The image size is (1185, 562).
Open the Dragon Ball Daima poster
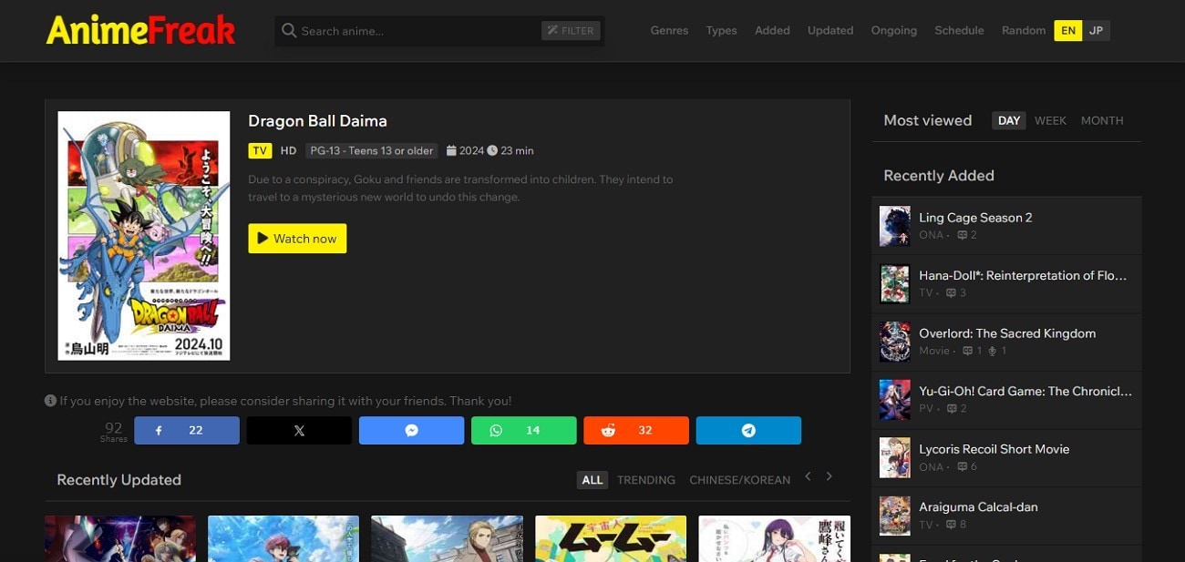click(x=144, y=236)
